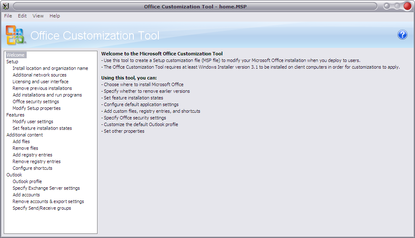This screenshot has width=415, height=238.
Task: Open Add registry entries
Action: (32, 155)
